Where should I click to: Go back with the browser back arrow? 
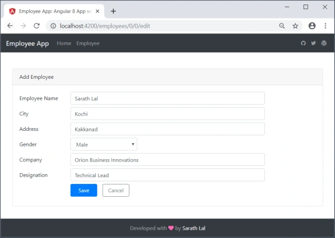(x=10, y=26)
